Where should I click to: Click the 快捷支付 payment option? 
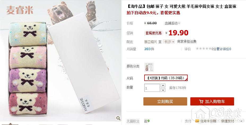click(x=227, y=121)
